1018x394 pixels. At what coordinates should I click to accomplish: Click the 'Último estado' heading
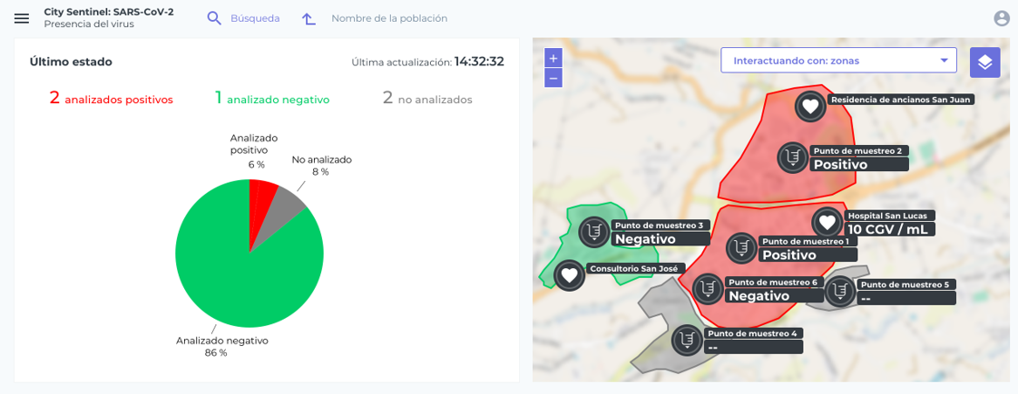coord(71,62)
